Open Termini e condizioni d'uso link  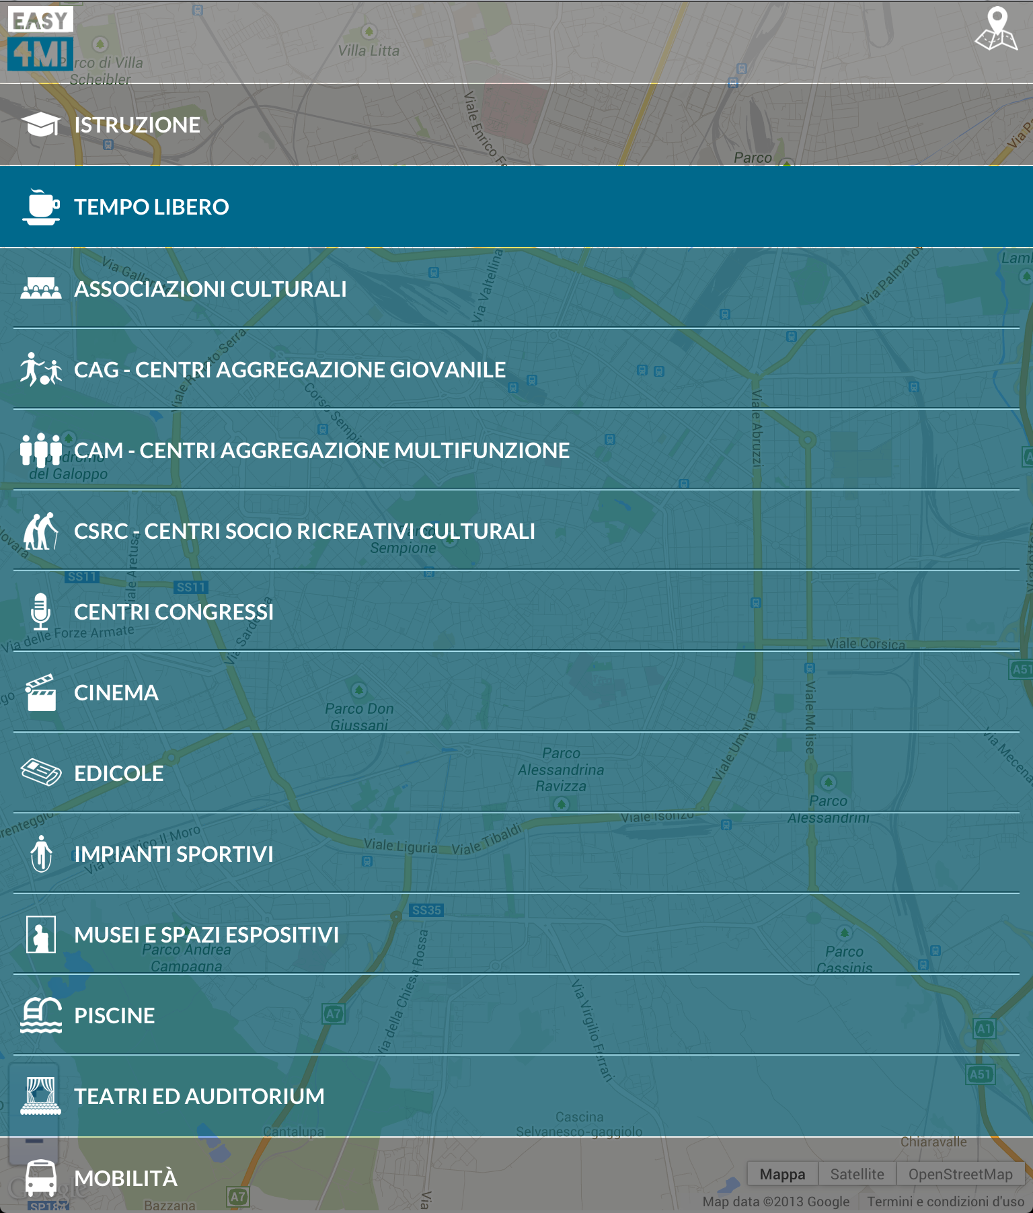945,1202
